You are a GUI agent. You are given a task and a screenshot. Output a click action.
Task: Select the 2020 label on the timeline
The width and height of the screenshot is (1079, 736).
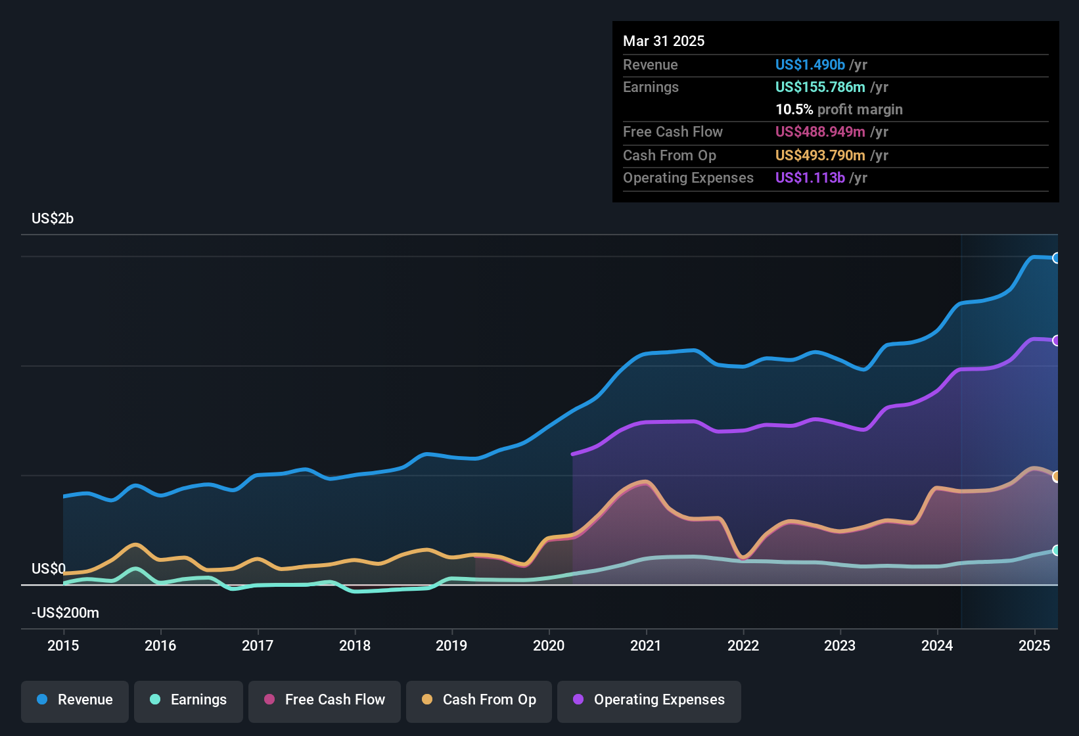tap(549, 646)
